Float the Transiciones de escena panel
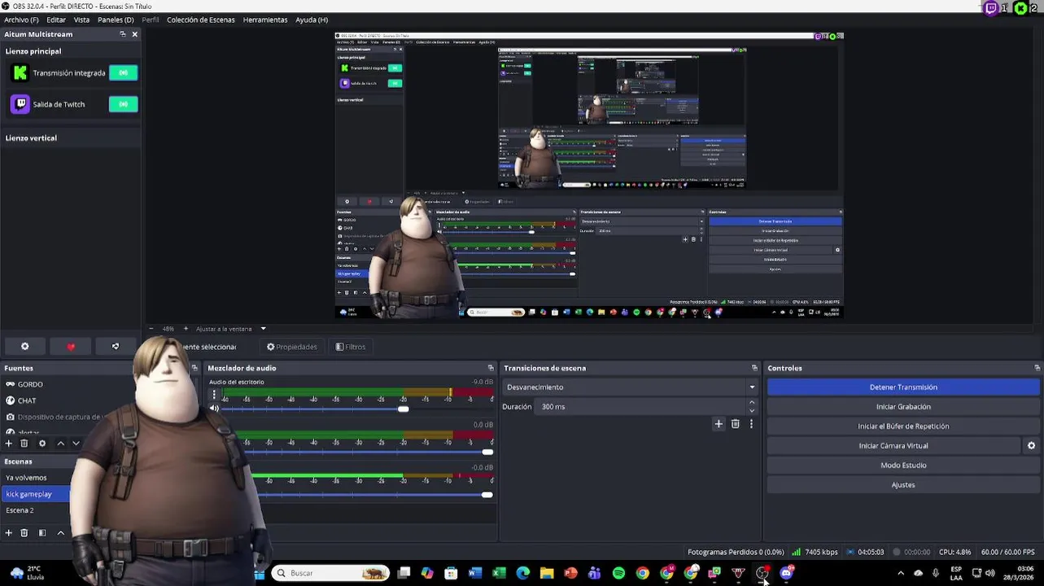This screenshot has width=1044, height=586. pos(754,368)
